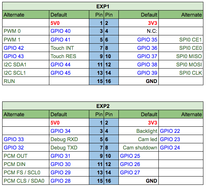The image size is (207, 187).
Task: Select the GPIO 39 cell
Action: coord(139,73)
